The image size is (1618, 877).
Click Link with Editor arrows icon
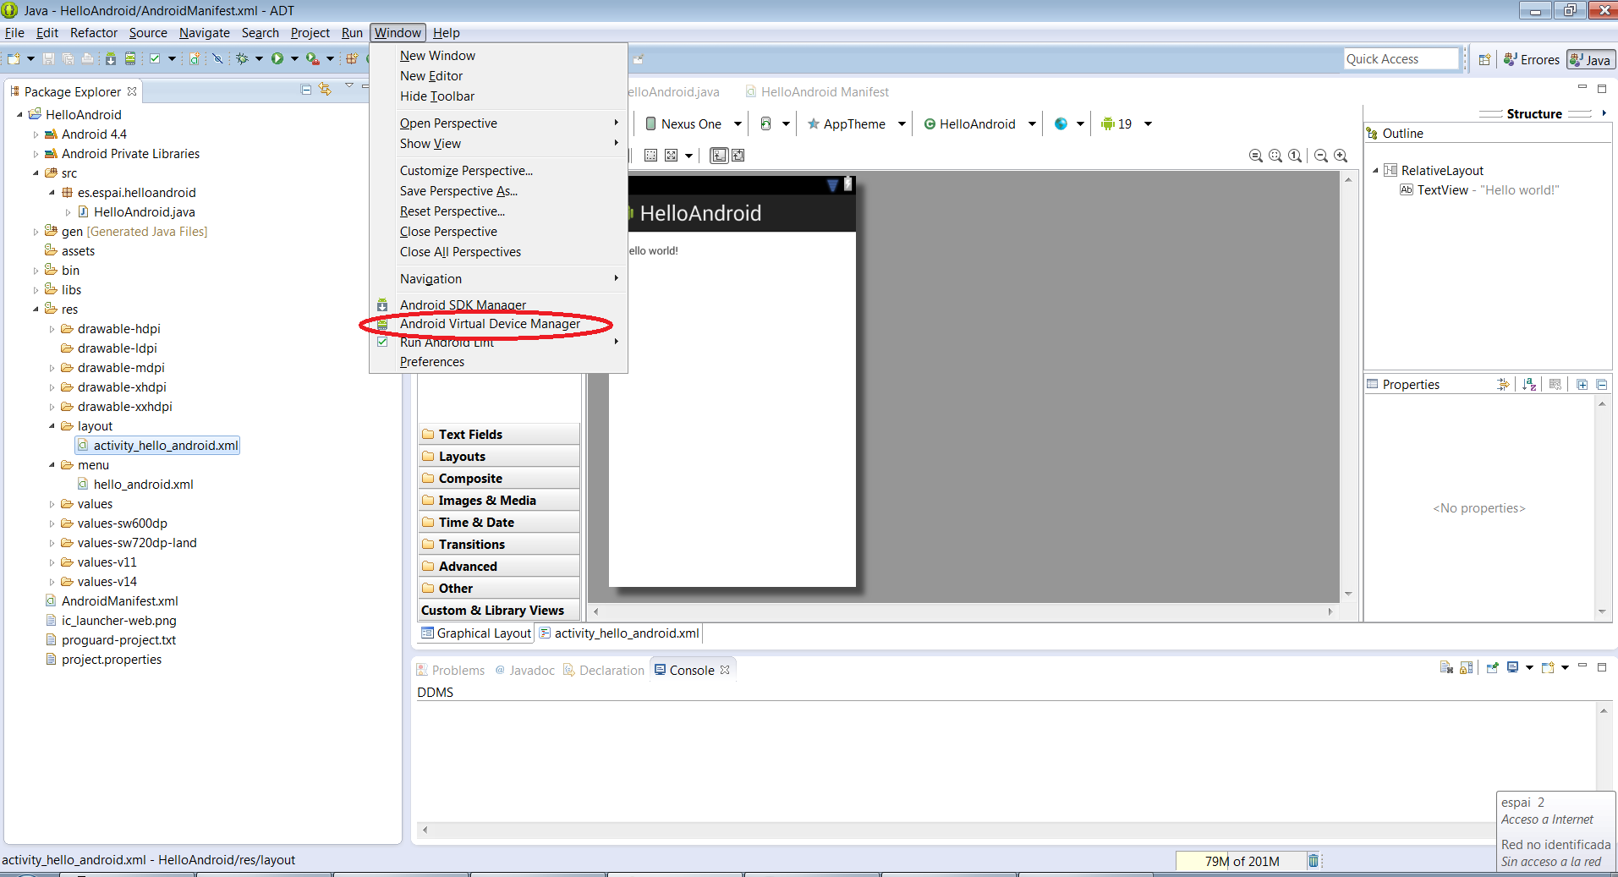click(325, 90)
